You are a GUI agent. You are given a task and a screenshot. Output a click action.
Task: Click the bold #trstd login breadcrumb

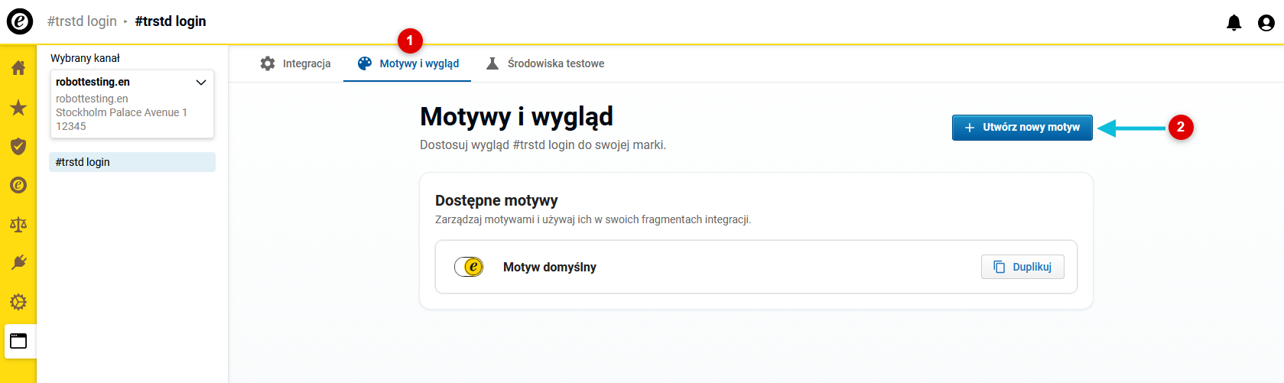click(171, 21)
